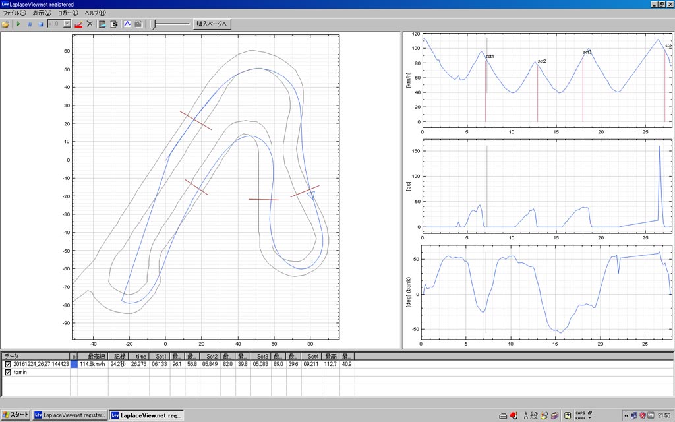The image size is (675, 422).
Task: Click the toolbar icon showing number 5
Action: tap(114, 24)
